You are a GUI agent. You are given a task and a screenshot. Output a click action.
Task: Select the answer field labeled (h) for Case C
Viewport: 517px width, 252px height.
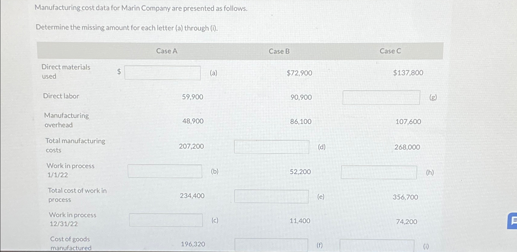(379, 172)
